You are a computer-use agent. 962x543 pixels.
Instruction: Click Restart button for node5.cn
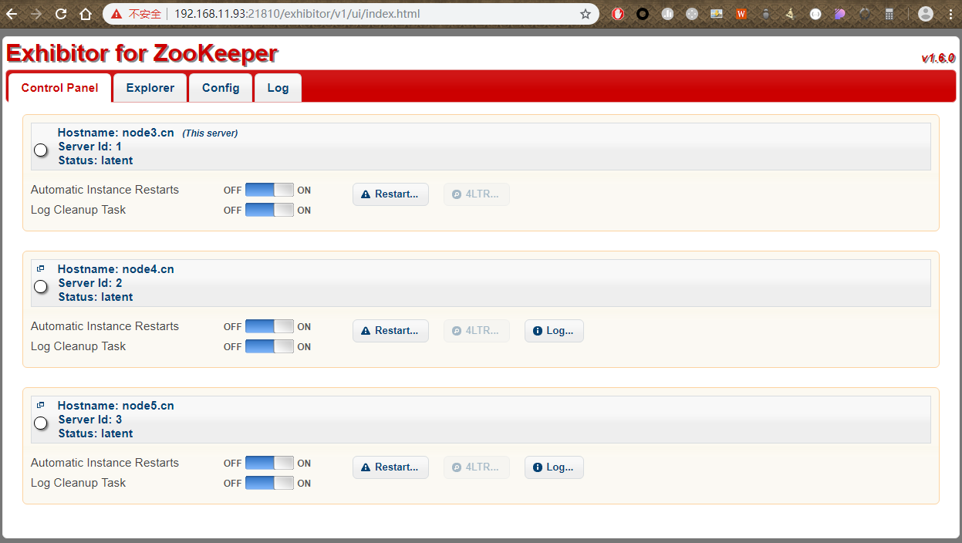(390, 467)
